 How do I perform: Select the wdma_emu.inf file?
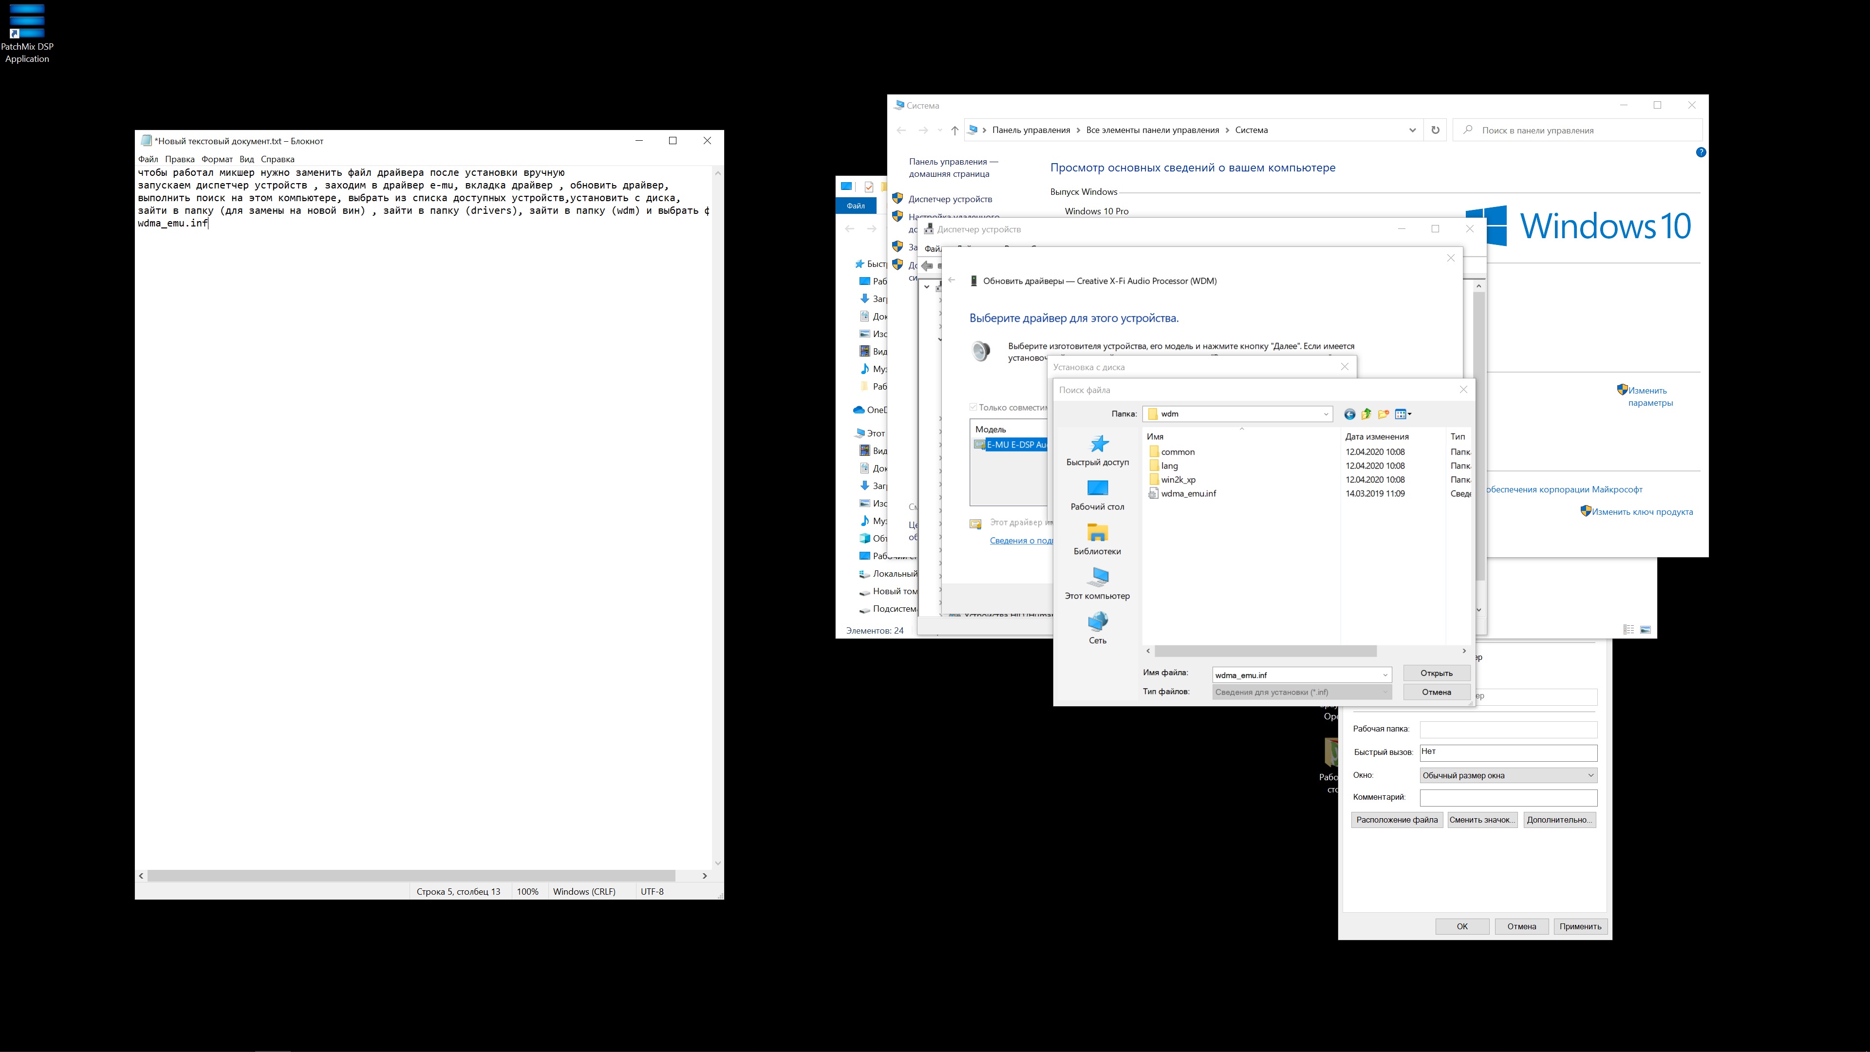pyautogui.click(x=1188, y=494)
